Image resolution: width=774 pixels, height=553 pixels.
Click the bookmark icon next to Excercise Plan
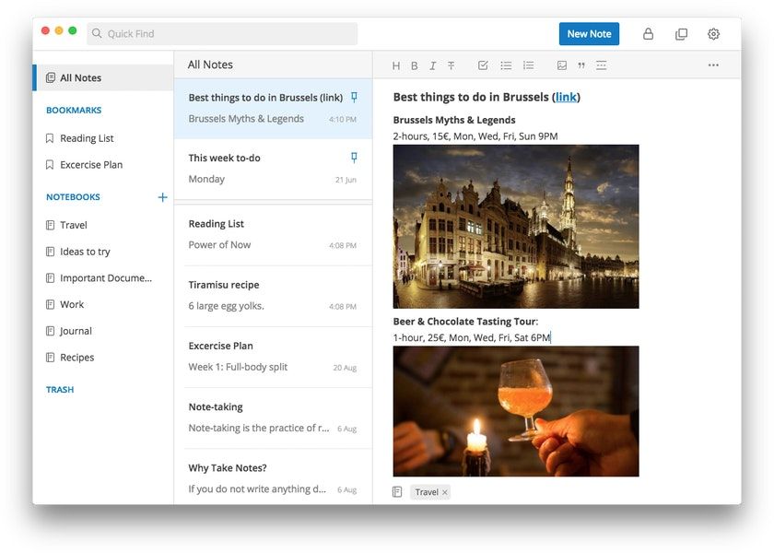point(50,165)
